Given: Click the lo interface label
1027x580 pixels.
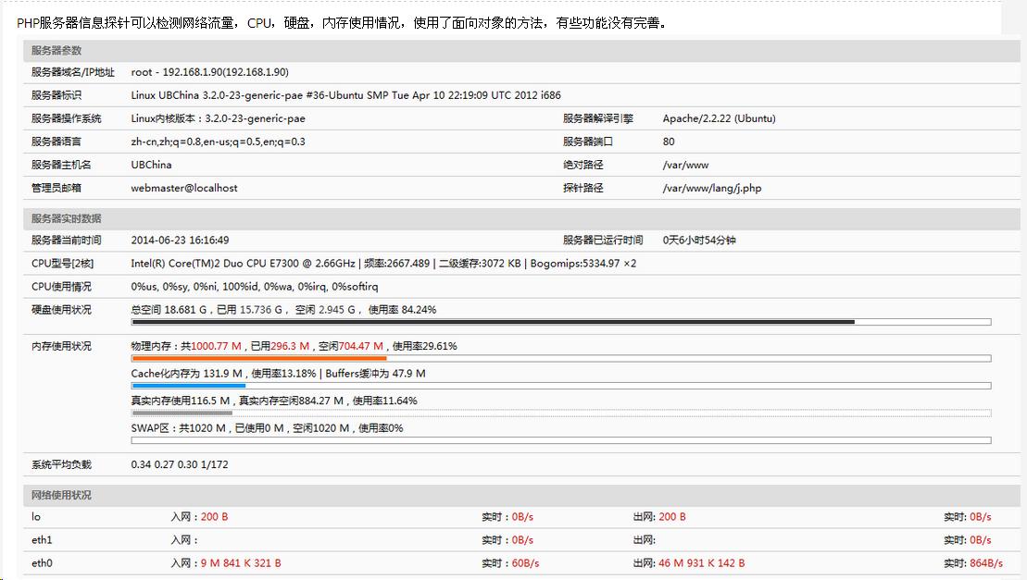Looking at the screenshot, I should [36, 516].
